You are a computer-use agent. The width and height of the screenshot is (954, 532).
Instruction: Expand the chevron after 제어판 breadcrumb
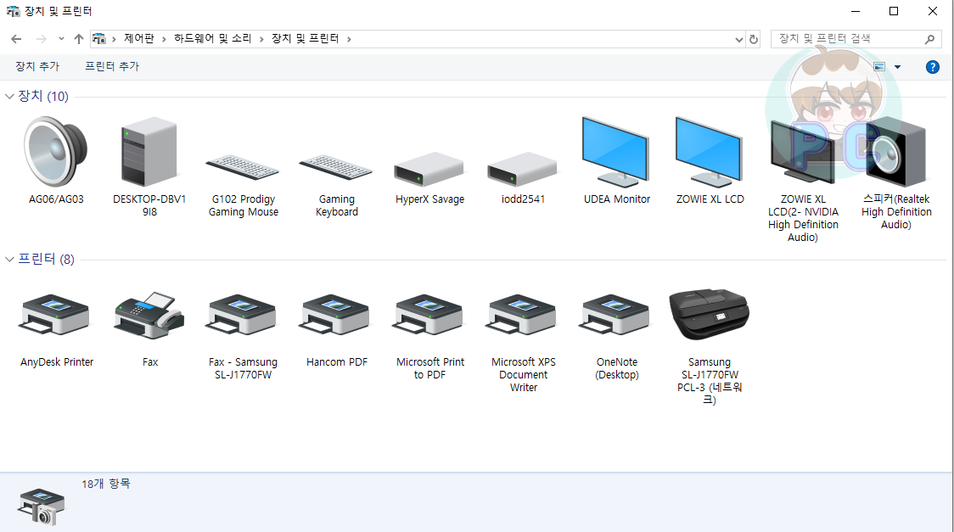(164, 39)
